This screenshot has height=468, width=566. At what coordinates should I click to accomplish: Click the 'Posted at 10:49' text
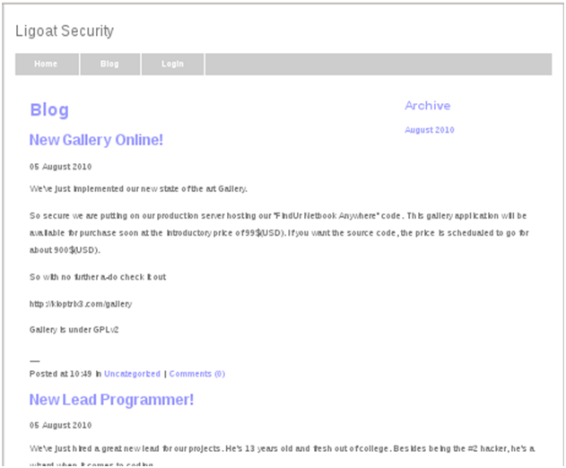point(60,374)
